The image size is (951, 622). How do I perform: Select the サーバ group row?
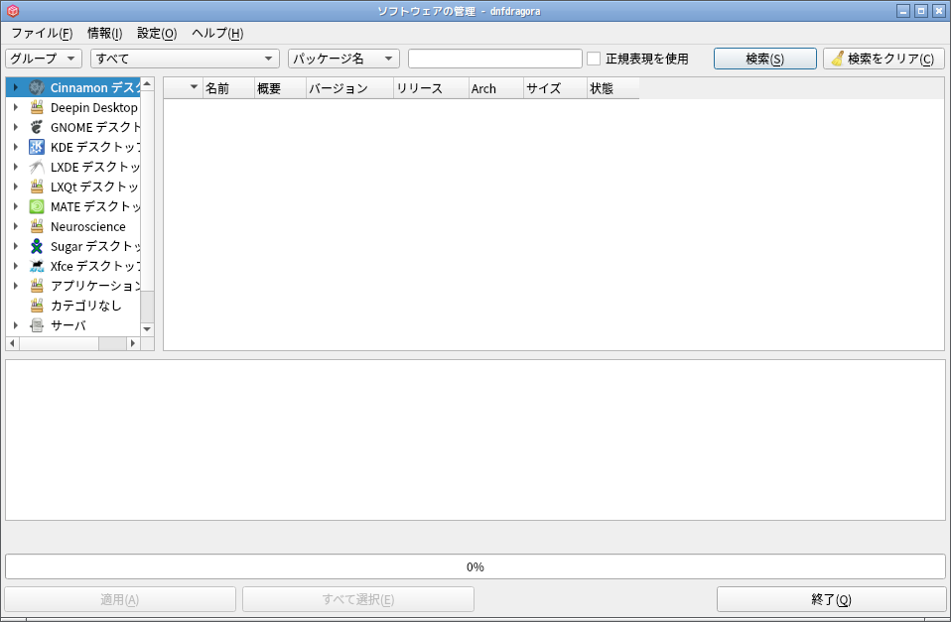point(73,325)
